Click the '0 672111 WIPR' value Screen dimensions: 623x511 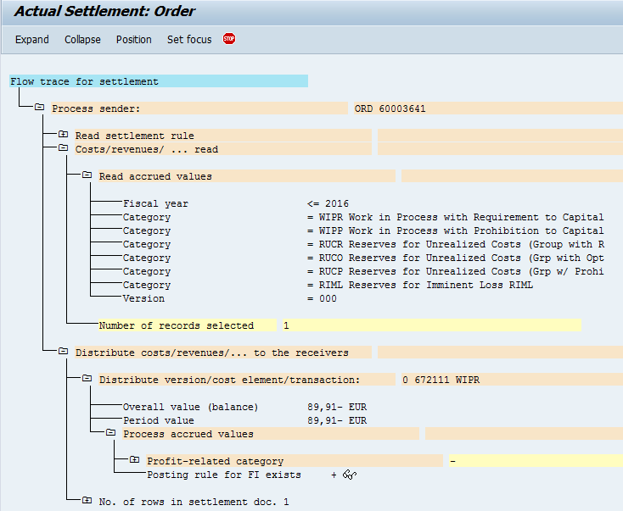coord(441,380)
